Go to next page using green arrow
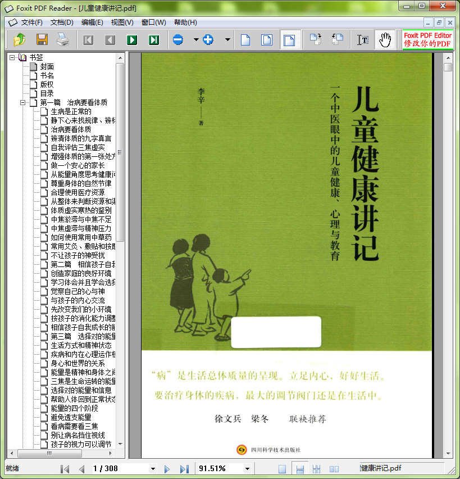 pos(132,40)
